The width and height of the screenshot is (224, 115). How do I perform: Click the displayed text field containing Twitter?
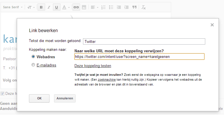[x=144, y=41]
